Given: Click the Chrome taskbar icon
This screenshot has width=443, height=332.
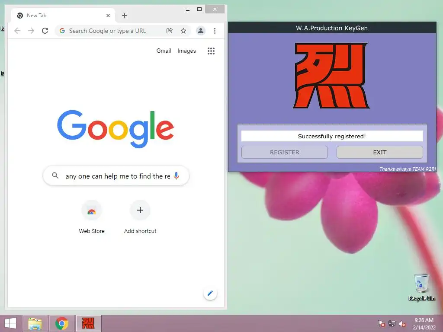Looking at the screenshot, I should pos(62,323).
